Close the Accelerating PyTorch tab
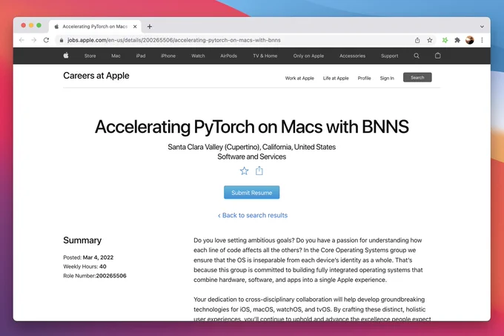This screenshot has width=504, height=336. tap(135, 27)
